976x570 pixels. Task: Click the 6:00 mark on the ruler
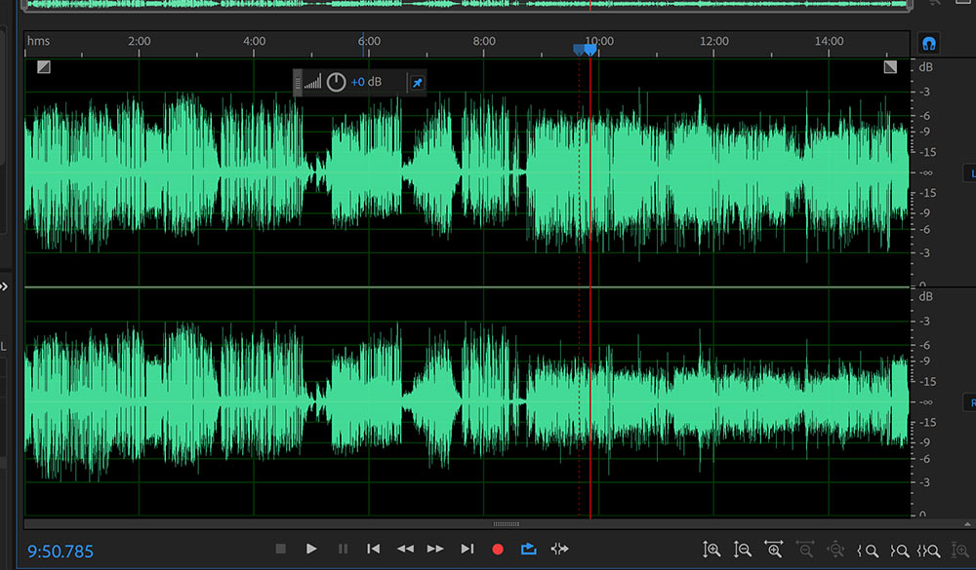(x=369, y=41)
